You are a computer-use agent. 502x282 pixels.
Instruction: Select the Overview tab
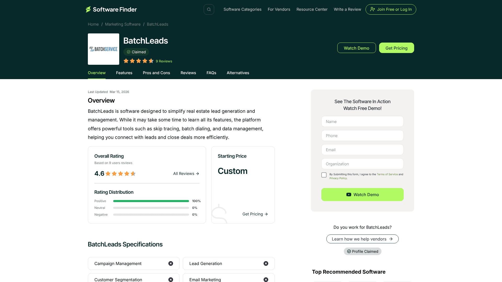[97, 73]
